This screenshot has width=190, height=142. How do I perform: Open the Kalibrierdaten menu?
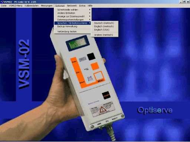pyautogui.click(x=32, y=6)
